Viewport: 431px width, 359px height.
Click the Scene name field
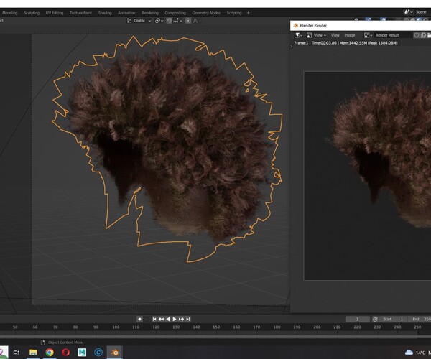click(x=422, y=12)
